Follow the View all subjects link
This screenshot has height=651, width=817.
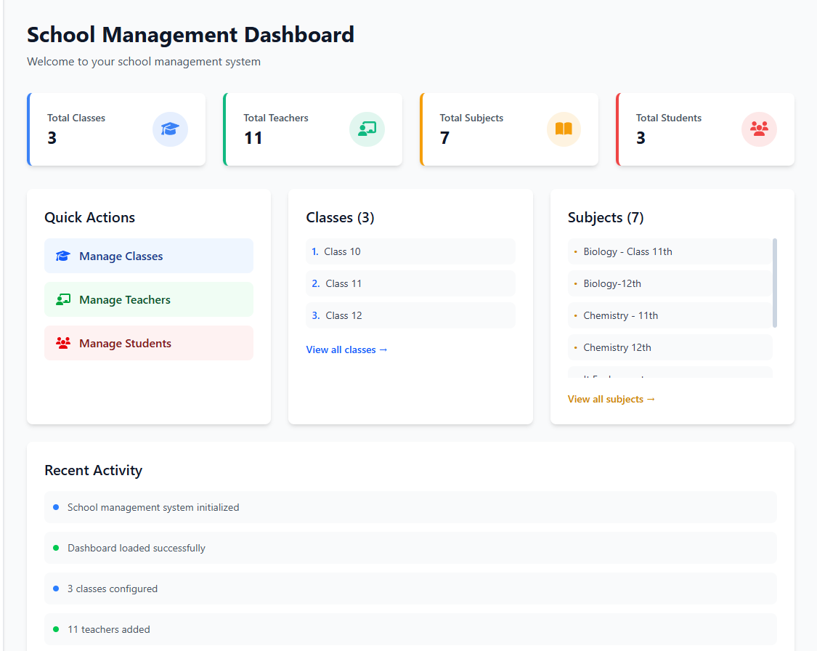coord(611,400)
